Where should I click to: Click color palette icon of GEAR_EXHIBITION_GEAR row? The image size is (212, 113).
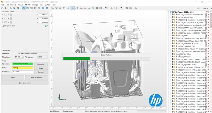pyautogui.click(x=177, y=22)
